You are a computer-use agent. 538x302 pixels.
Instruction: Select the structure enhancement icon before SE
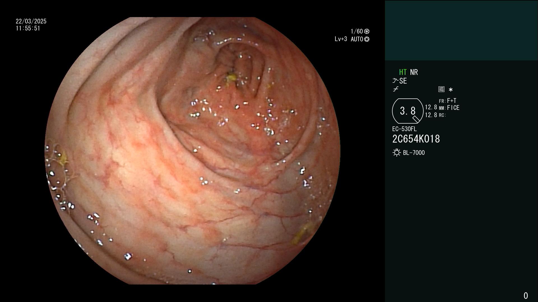395,81
